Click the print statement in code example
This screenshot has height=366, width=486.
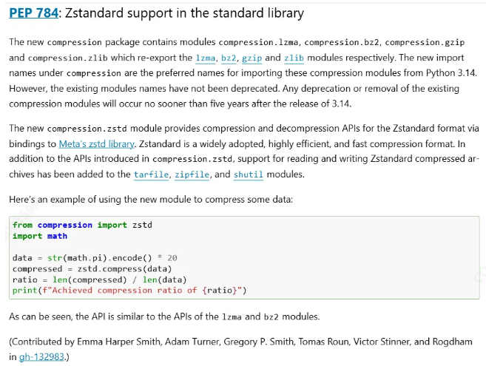tap(129, 291)
